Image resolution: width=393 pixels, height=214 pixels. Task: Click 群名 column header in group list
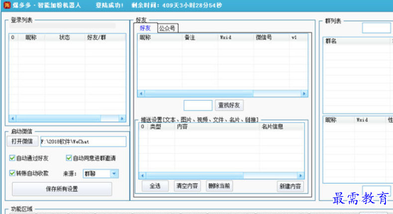357,41
